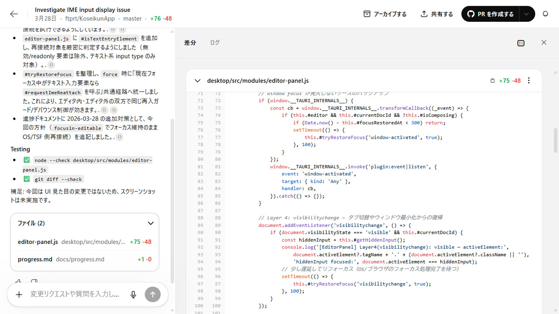The width and height of the screenshot is (559, 314).
Task: Open the notification bell icon
Action: click(x=545, y=14)
